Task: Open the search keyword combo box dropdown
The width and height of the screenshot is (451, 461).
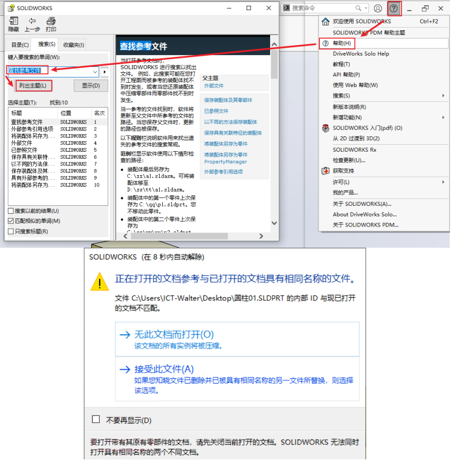Action: coord(95,72)
